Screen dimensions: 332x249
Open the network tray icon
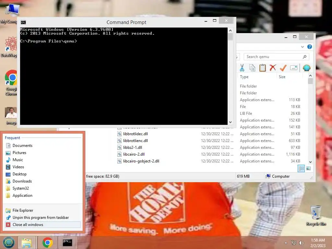point(294,243)
